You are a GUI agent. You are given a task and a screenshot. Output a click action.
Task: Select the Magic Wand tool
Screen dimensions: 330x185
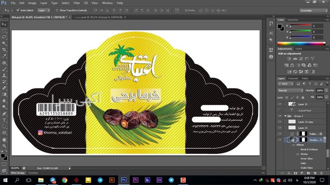(x=4, y=43)
